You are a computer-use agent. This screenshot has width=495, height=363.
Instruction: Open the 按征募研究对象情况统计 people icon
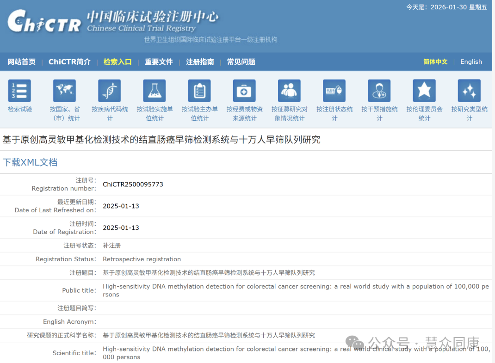[x=289, y=91]
